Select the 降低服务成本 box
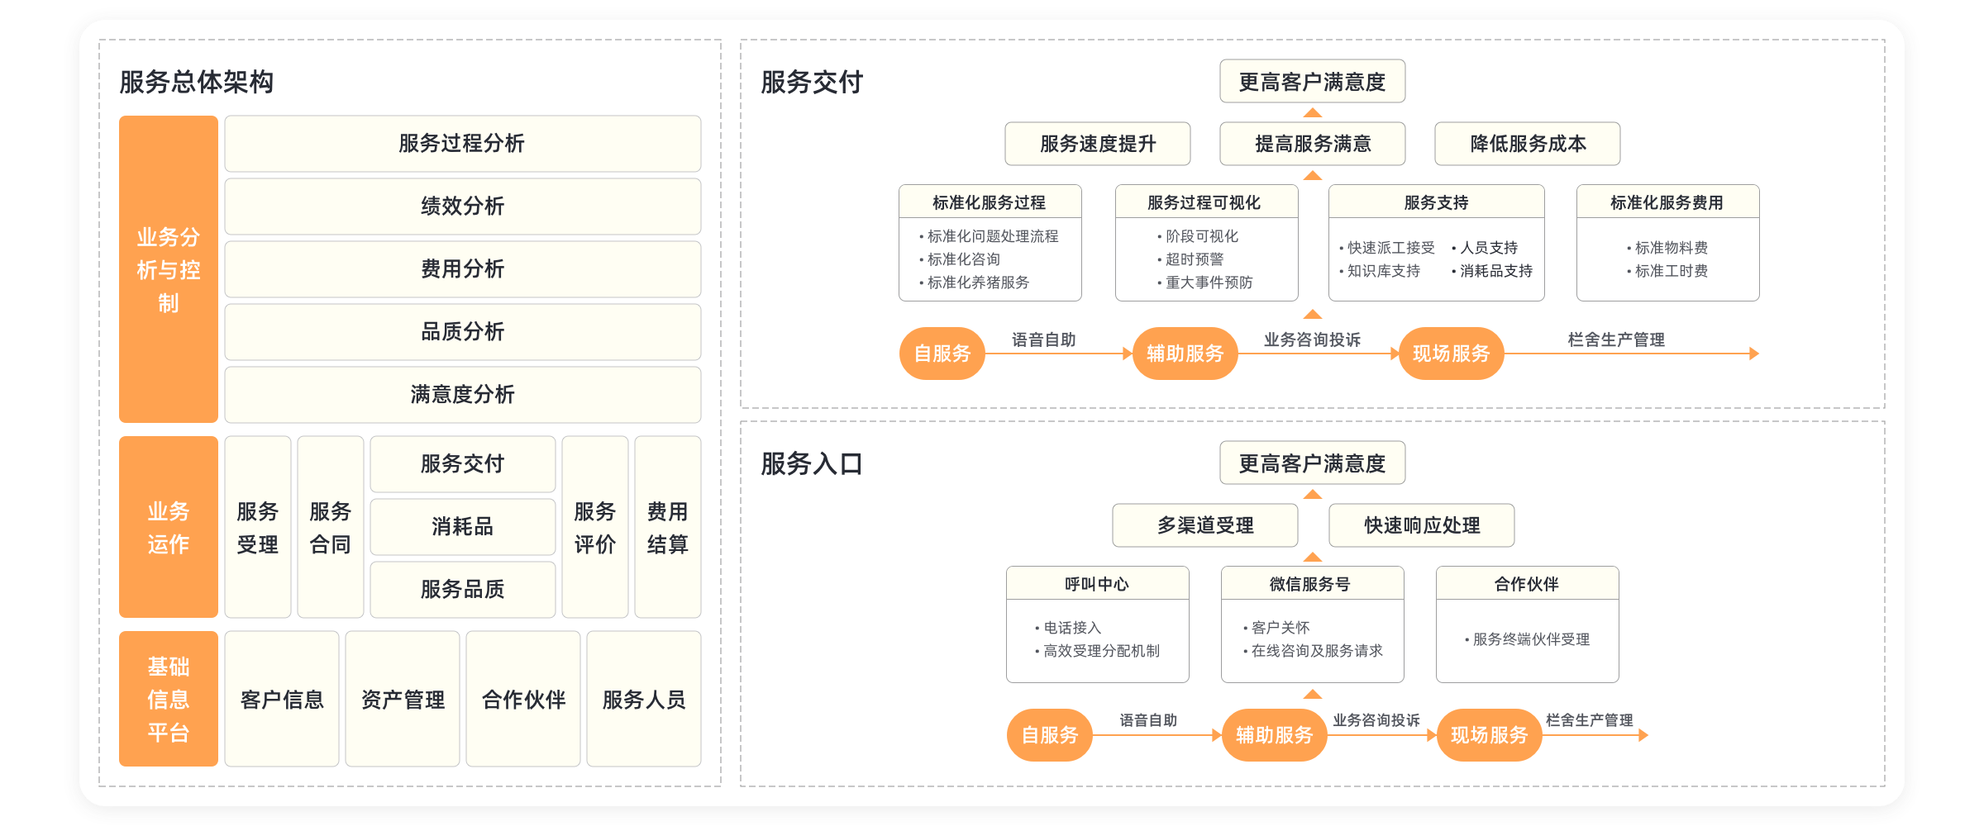 click(x=1527, y=144)
